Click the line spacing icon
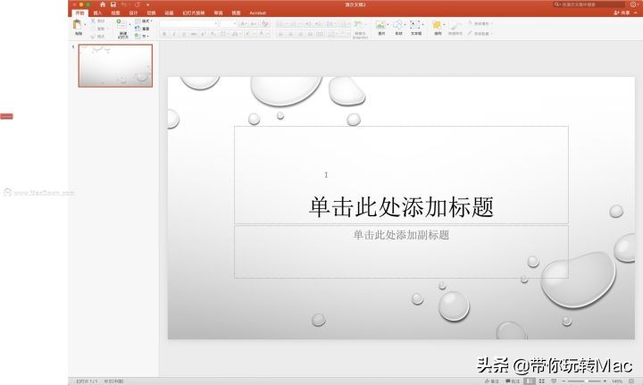Screen dimensions: 643x385 coord(330,24)
